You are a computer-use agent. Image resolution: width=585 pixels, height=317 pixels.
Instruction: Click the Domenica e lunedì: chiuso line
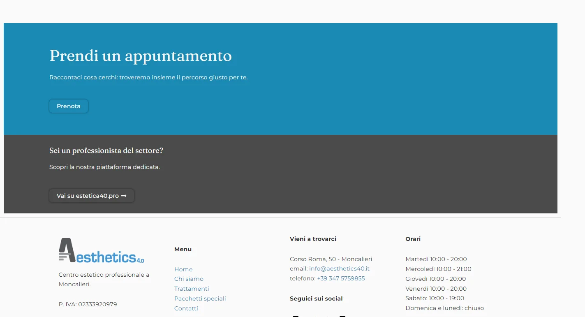pyautogui.click(x=444, y=308)
